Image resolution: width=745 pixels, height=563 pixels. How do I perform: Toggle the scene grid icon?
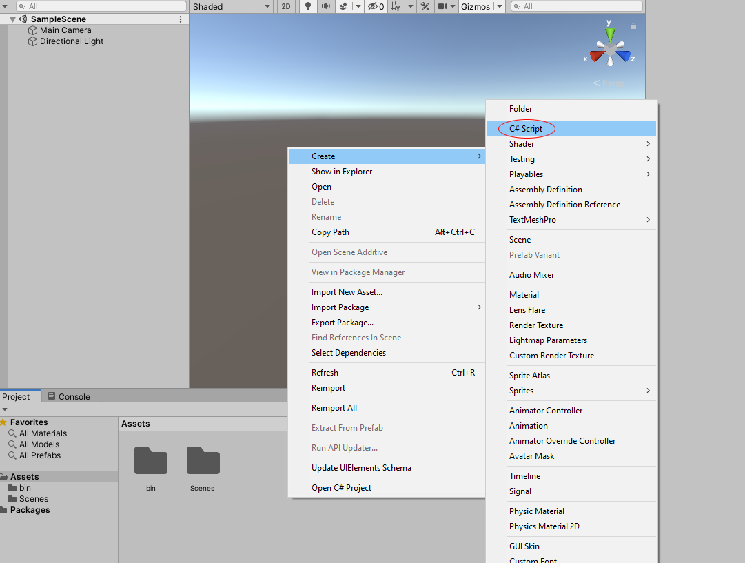click(396, 6)
